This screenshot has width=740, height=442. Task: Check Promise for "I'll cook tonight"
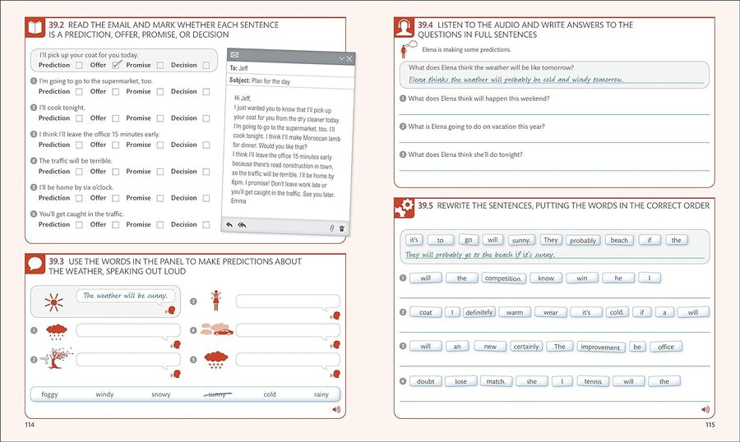(160, 118)
